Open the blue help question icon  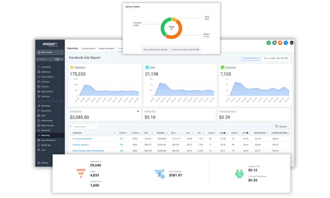tap(286, 42)
